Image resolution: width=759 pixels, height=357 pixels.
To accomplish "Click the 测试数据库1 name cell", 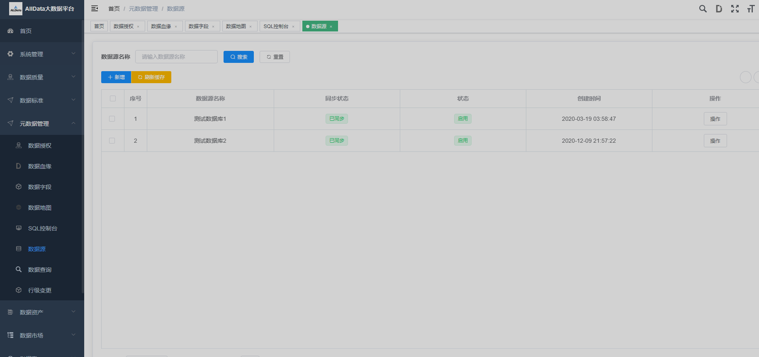I will point(210,119).
